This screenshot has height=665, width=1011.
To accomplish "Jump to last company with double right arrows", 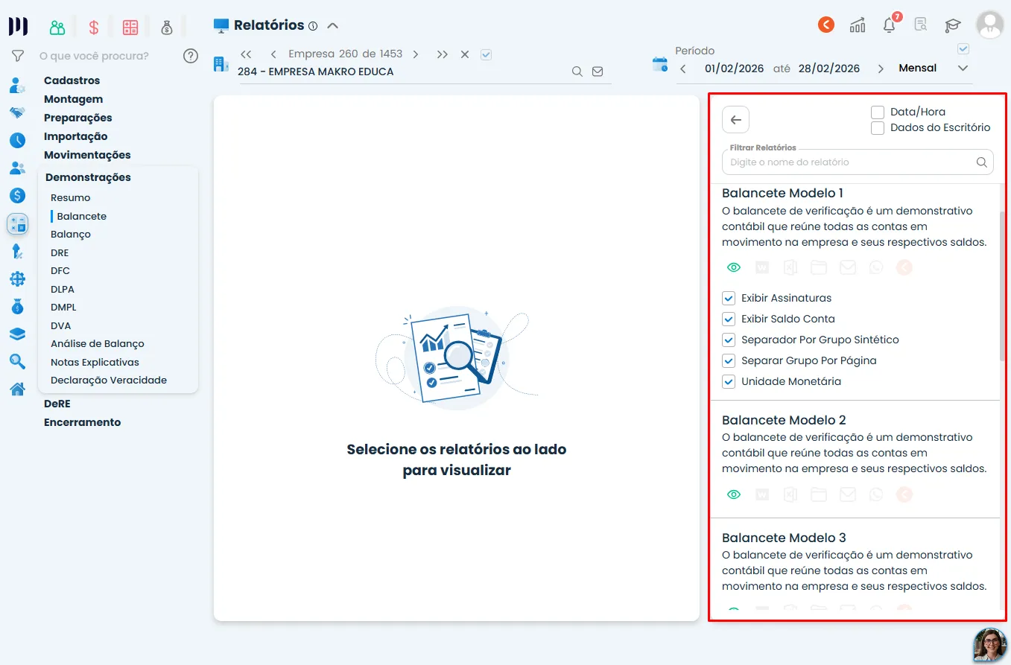I will click(x=443, y=54).
